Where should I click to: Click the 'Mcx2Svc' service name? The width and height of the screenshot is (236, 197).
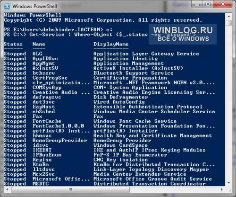pos(43,174)
